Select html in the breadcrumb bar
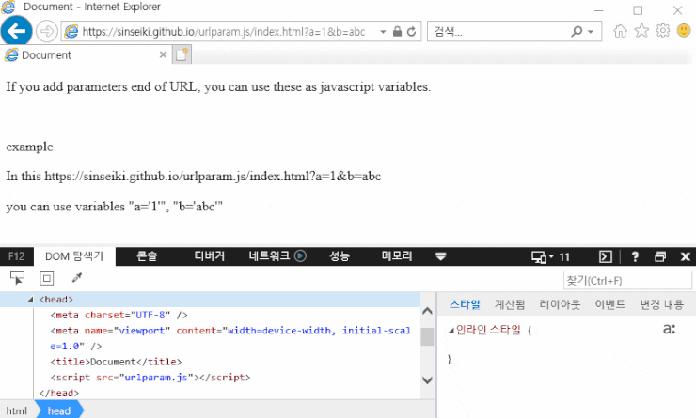This screenshot has width=696, height=418. coord(16,410)
